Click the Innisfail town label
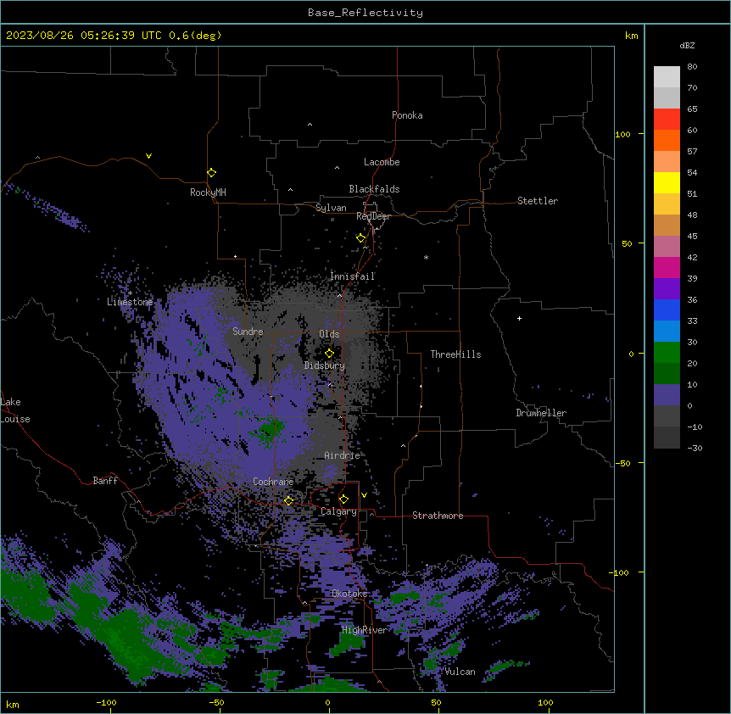The image size is (731, 714). pos(352,276)
